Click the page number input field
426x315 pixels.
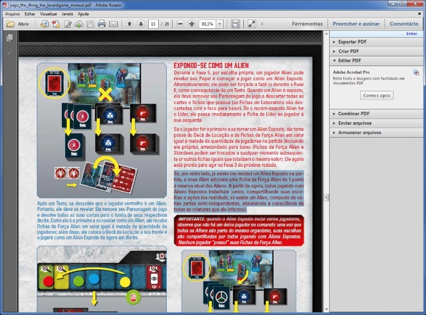coord(153,24)
